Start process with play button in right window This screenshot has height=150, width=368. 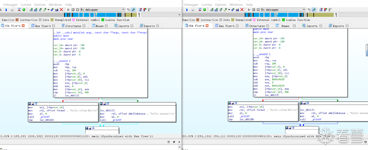[249, 10]
